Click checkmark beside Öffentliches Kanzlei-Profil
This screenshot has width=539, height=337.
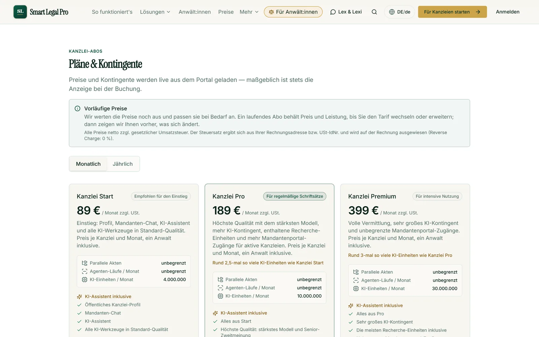click(80, 305)
